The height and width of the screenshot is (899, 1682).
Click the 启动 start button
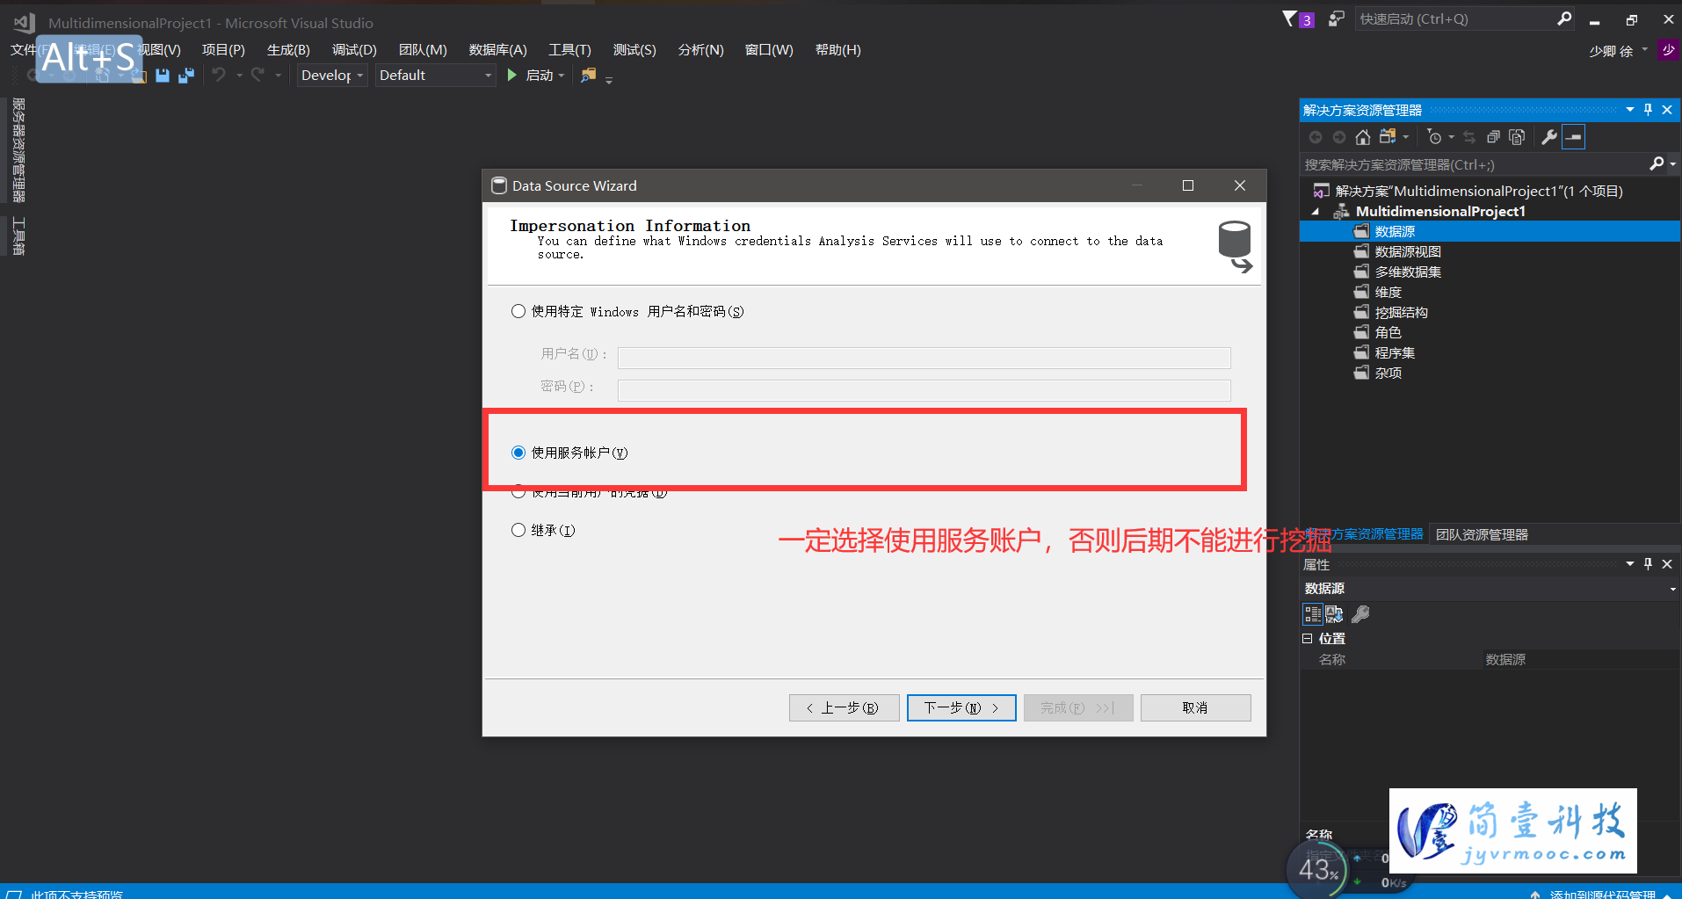click(x=539, y=76)
